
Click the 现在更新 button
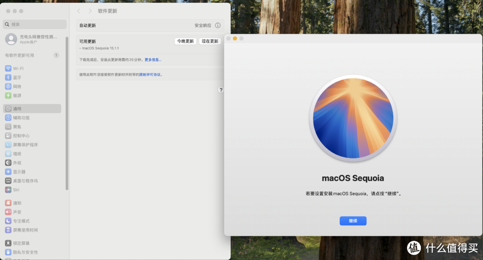point(210,41)
